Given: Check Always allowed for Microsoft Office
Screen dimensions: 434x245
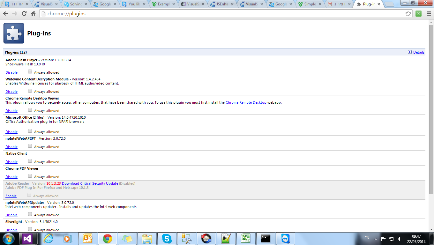Looking at the screenshot, I should 30,131.
